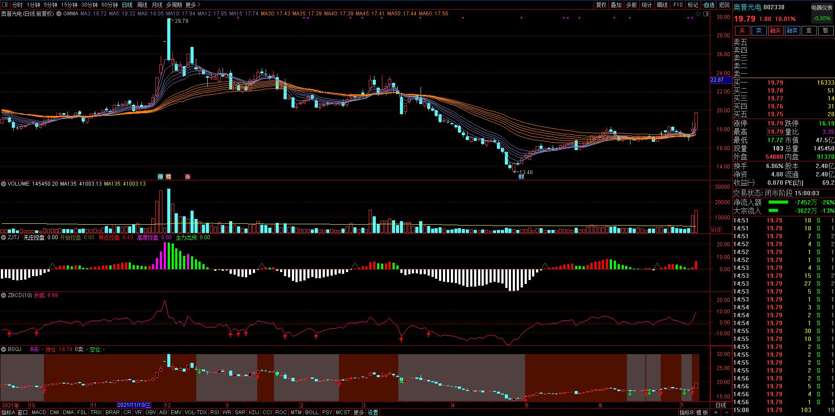Click the diamond icon above the price axis

point(698,14)
